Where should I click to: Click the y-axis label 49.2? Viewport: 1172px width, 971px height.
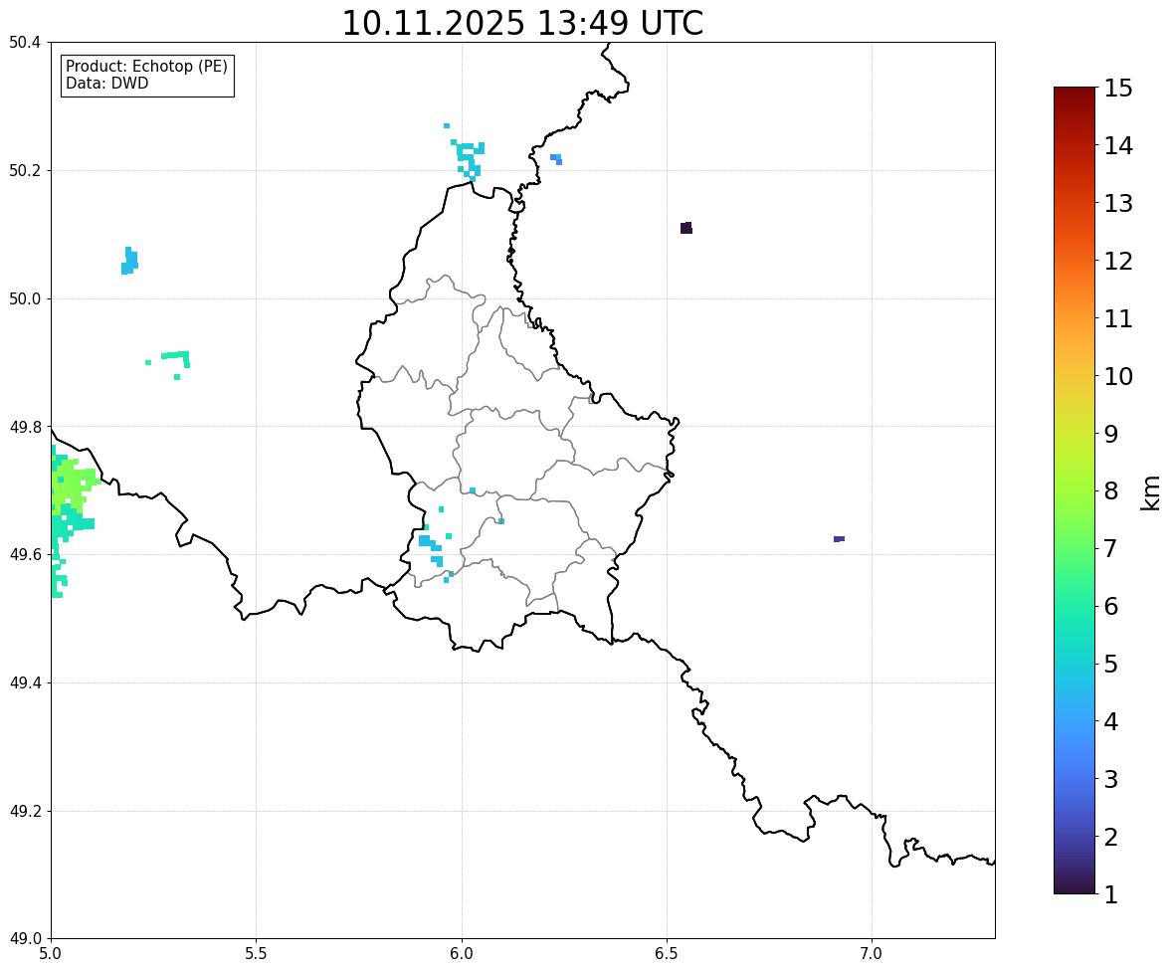(25, 811)
